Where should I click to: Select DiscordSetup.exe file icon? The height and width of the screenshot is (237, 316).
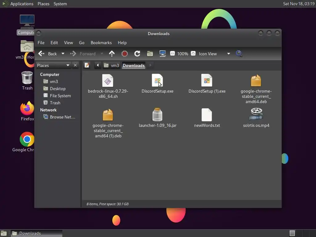(157, 81)
